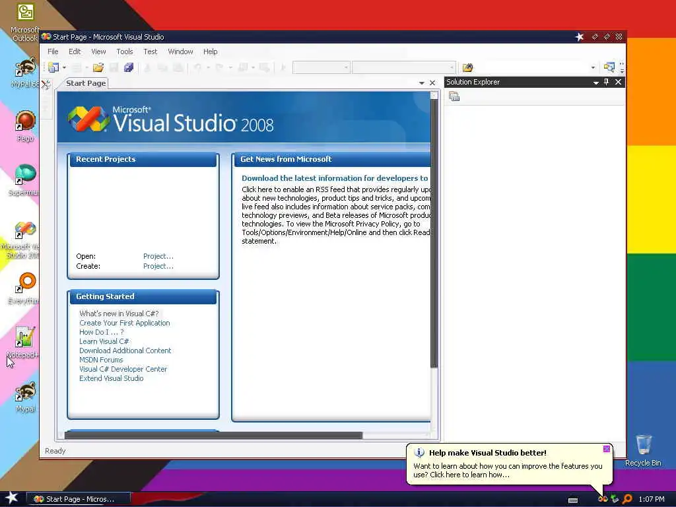Click the Notepad++ desktop icon
The image size is (676, 507).
pos(24,343)
